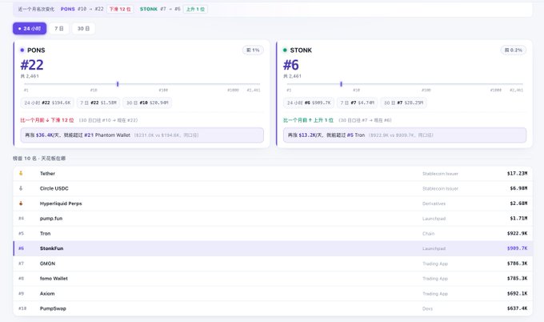Click the green 上升 1 位 badge in top banner
544x322 pixels.
pos(195,9)
